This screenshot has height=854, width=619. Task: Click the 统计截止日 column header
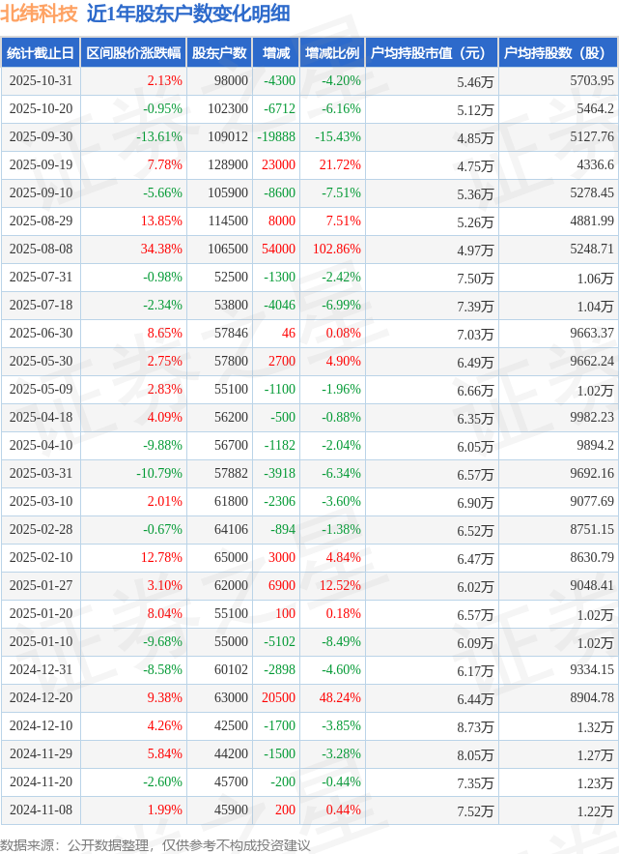coord(41,53)
